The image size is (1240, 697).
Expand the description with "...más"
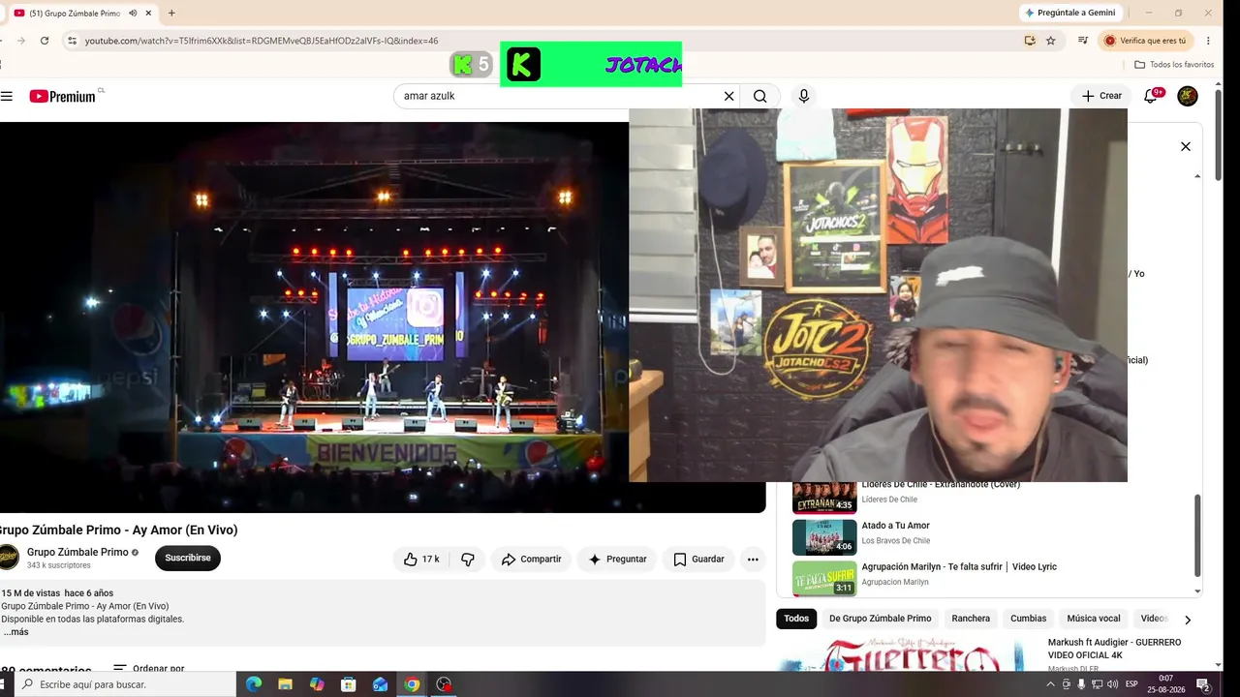15,632
